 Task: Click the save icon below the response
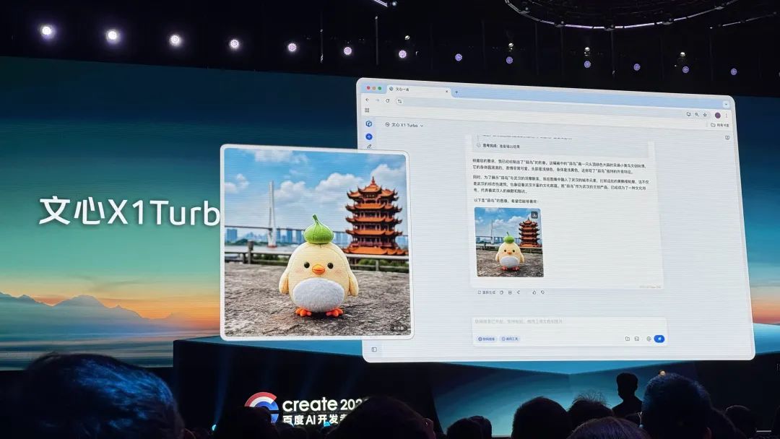point(510,292)
